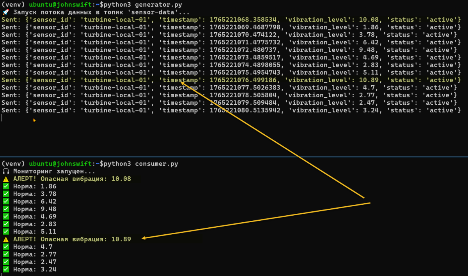Click the warning icon next to alert 10.08
468x276 pixels.
(x=5, y=179)
